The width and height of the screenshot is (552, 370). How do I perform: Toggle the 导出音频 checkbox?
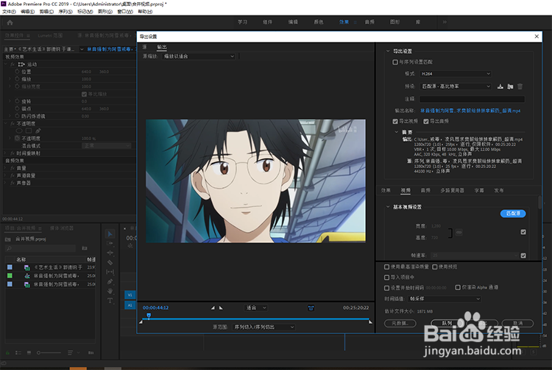click(x=426, y=121)
